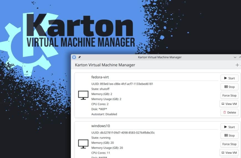
Task: Click the 'State: shutoff' line
Action: point(100,89)
